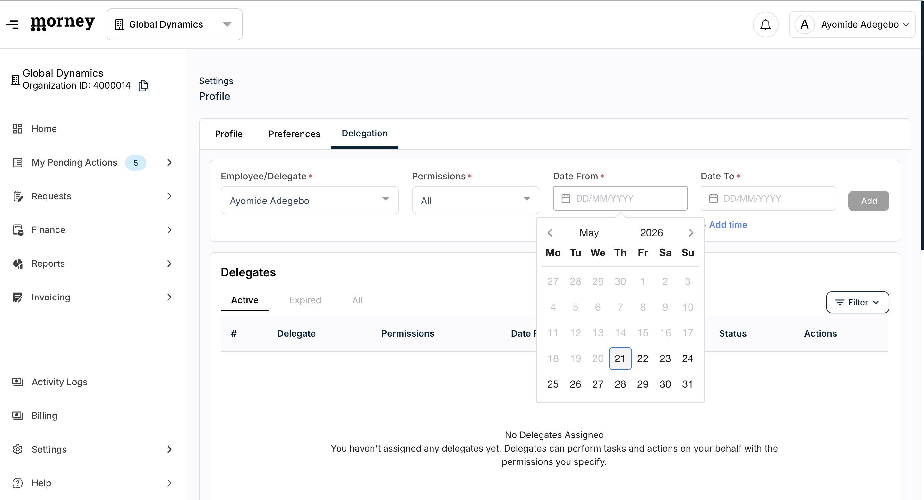Click the Invoicing sidebar icon

18,297
